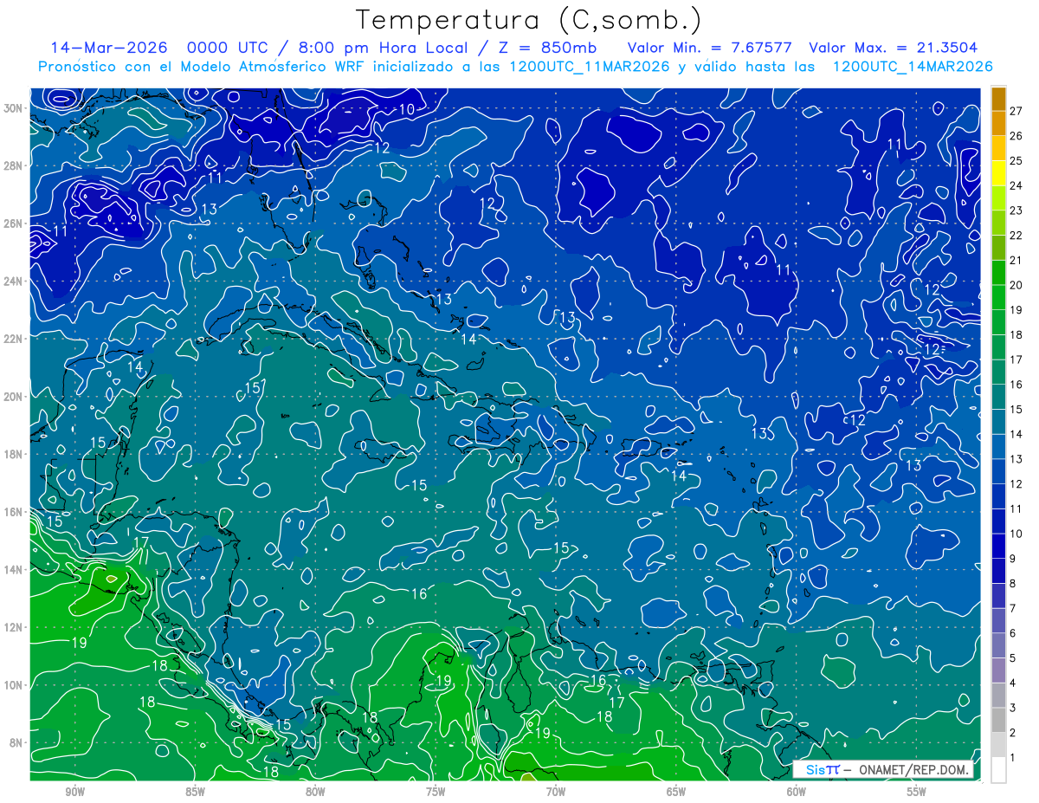This screenshot has width=1039, height=803.
Task: Click the color scale label '27'
Action: click(1016, 111)
